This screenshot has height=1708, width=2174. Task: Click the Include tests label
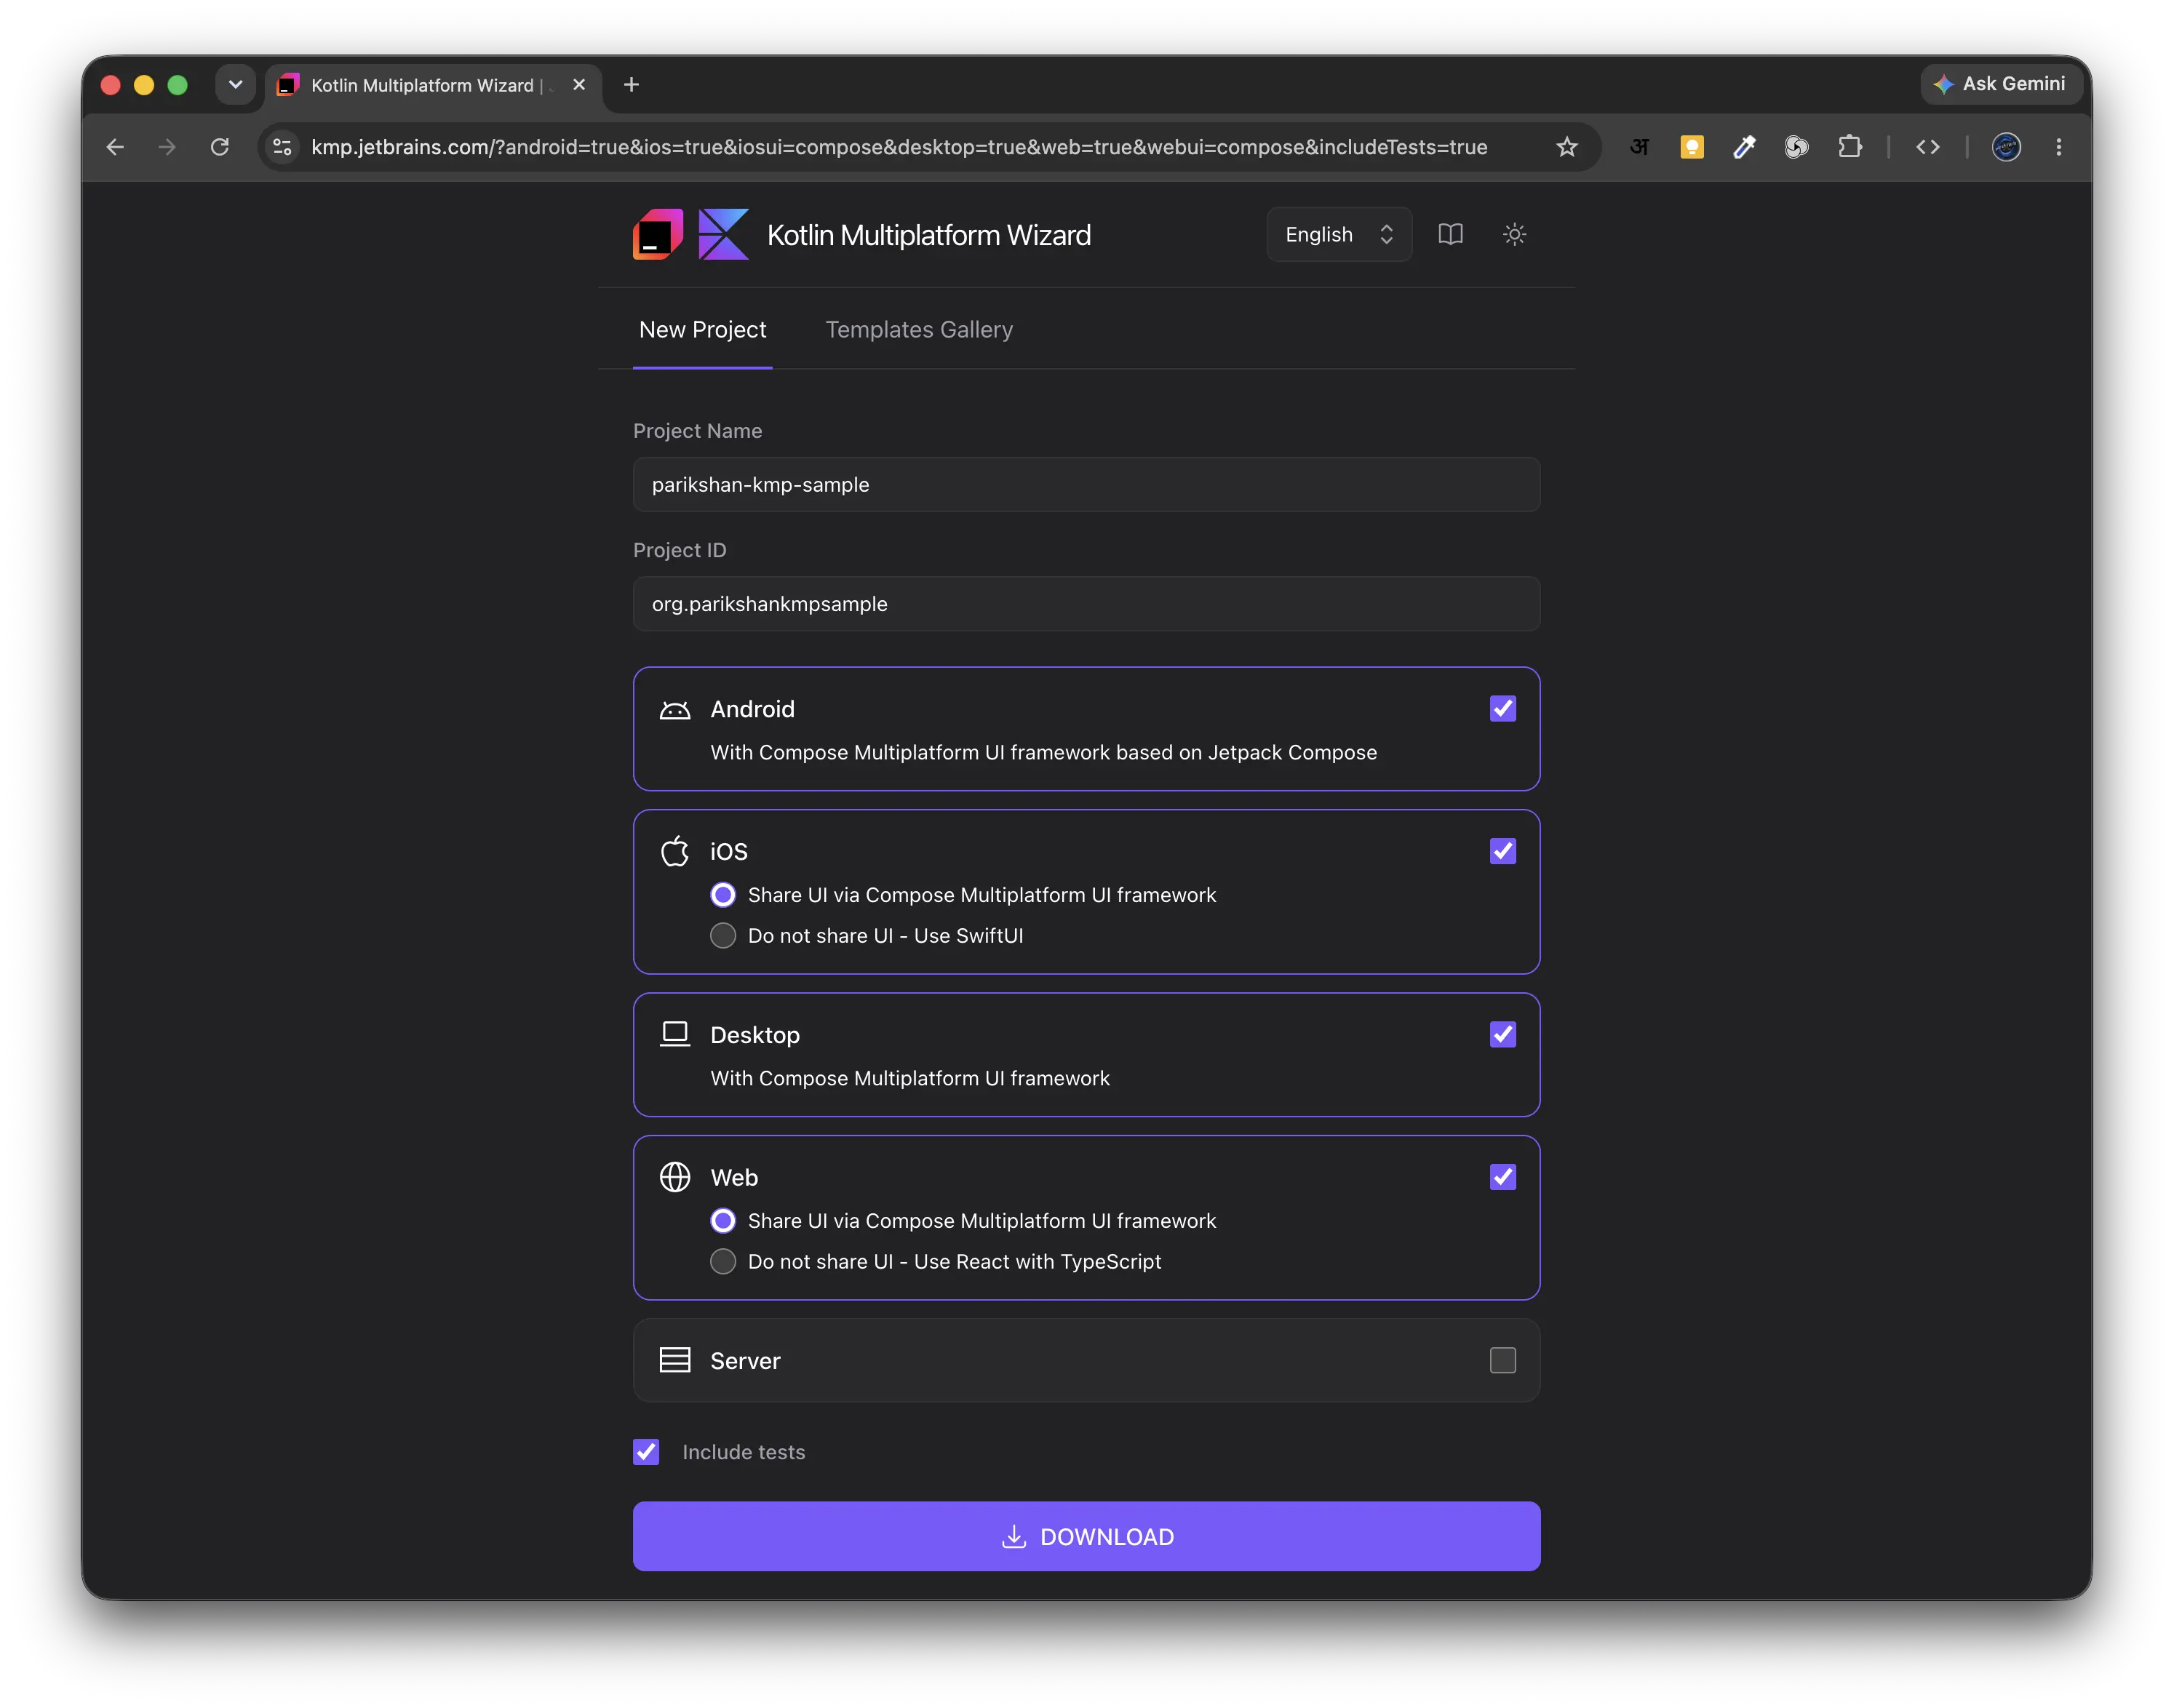point(743,1452)
